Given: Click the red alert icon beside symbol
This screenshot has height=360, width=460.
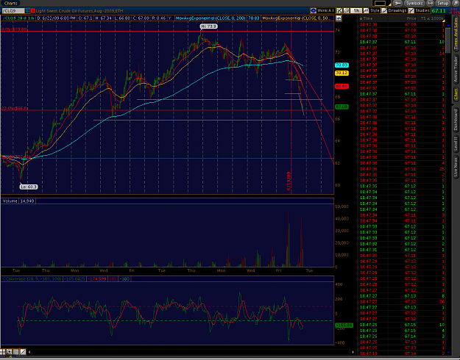Looking at the screenshot, I should [33, 11].
